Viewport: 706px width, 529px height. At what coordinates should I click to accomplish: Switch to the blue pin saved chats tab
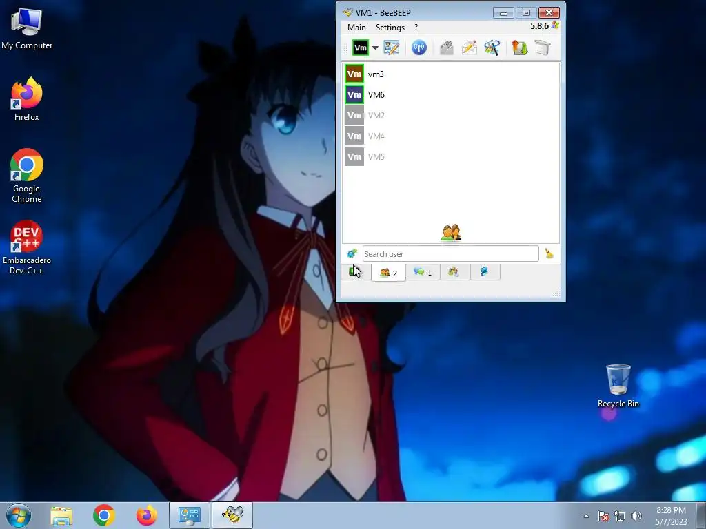point(485,271)
